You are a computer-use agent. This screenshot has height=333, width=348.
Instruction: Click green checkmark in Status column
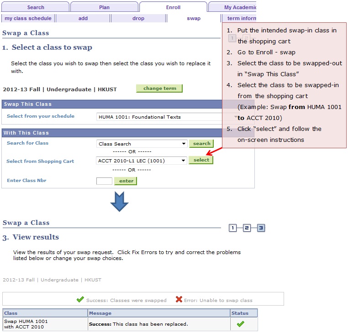(x=240, y=324)
